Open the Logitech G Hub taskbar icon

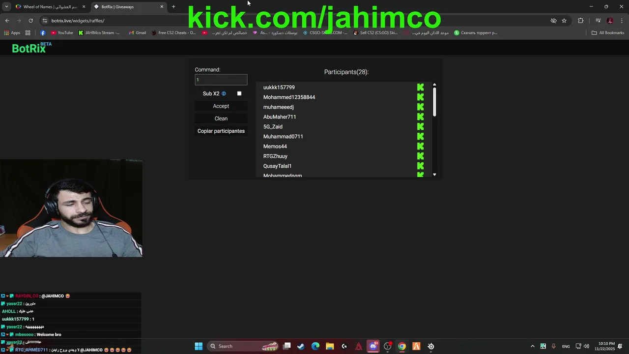pos(344,346)
